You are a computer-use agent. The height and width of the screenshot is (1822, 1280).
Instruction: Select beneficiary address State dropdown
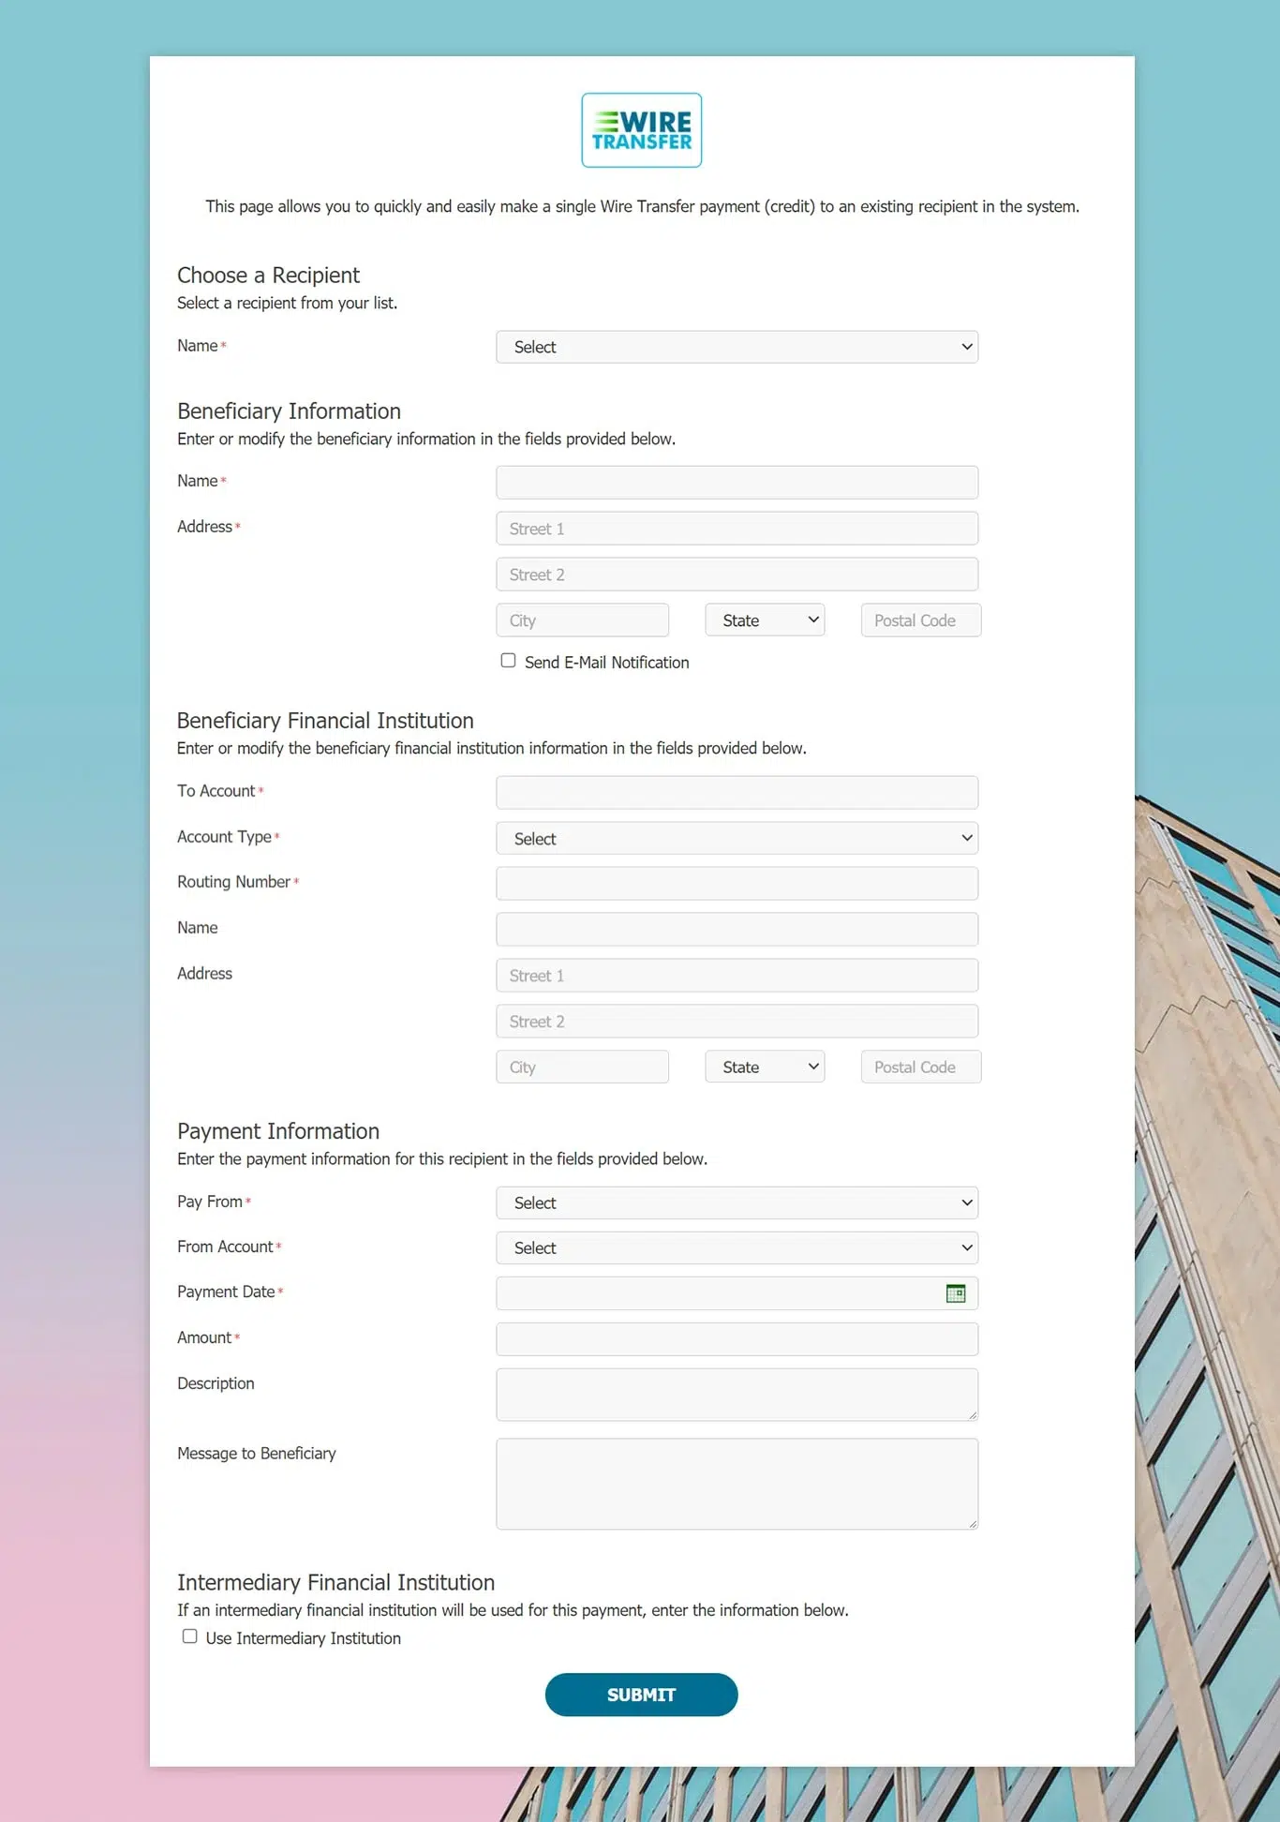765,620
